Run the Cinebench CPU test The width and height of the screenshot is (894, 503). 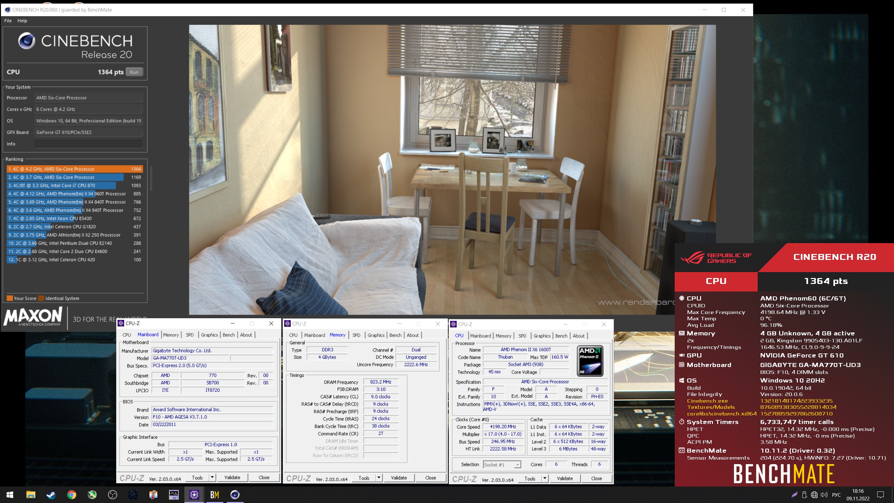(x=134, y=72)
